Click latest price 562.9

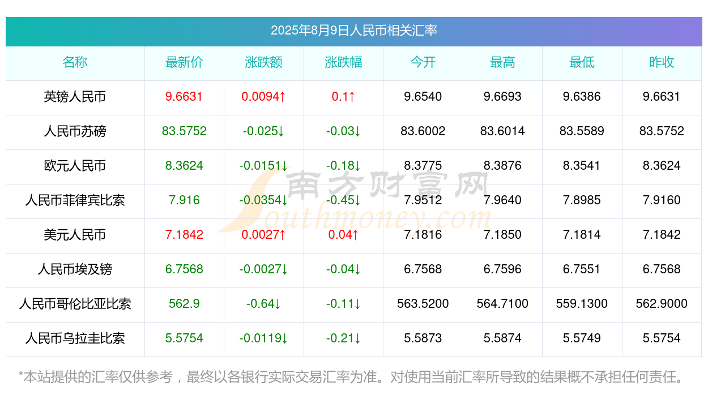tap(184, 304)
